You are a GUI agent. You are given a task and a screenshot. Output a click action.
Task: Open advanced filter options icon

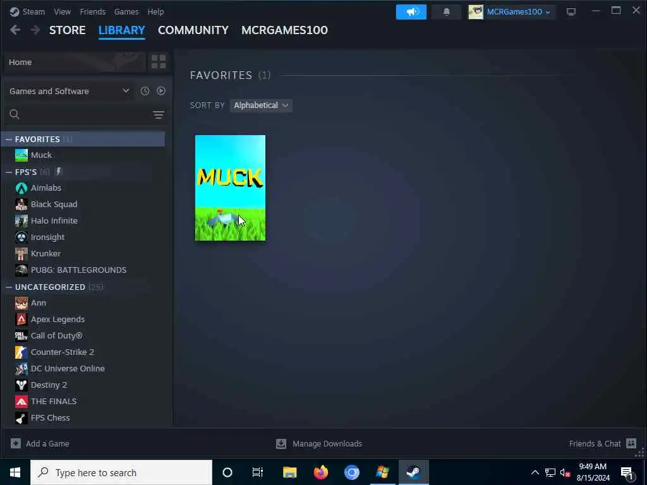coord(159,115)
